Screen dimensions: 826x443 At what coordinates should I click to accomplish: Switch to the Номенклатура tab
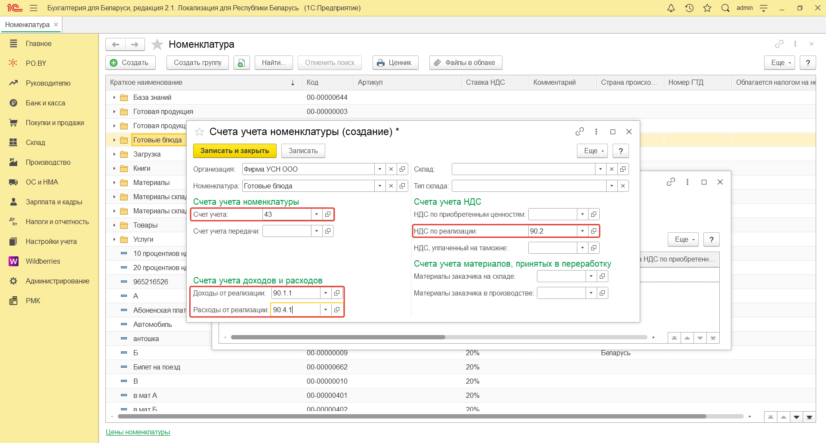tap(28, 25)
